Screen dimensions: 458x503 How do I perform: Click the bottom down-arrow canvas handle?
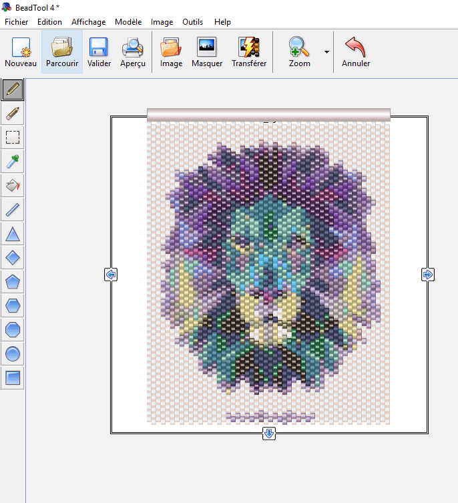269,434
